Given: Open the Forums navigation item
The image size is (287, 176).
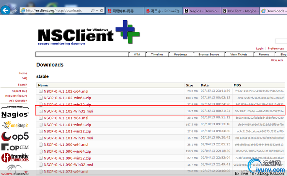Looking at the screenshot, I should click(264, 54).
